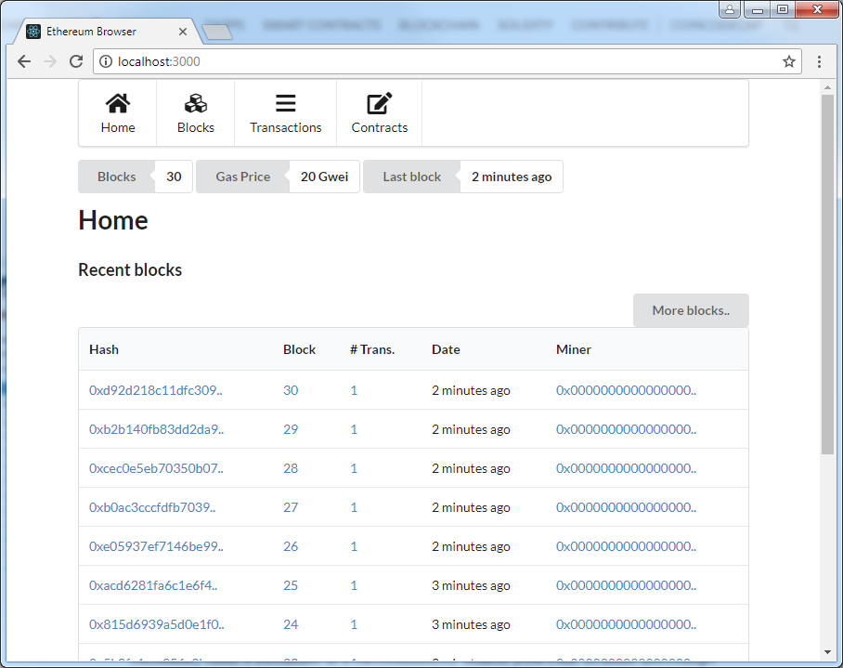843x668 pixels.
Task: Bookmark this page with the star
Action: click(789, 61)
